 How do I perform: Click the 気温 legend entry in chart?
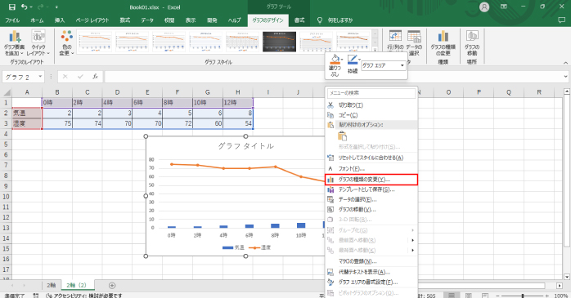233,247
